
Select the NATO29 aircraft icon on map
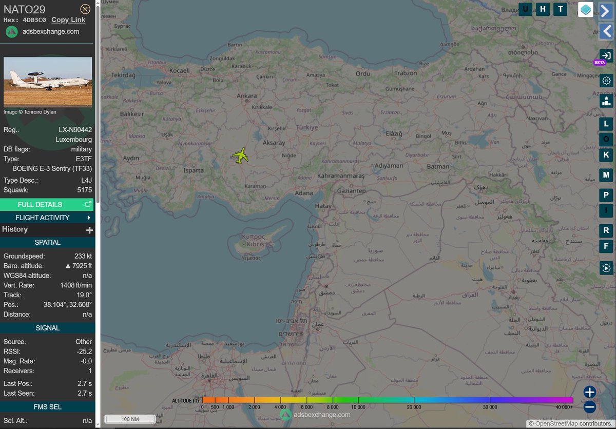tap(240, 155)
